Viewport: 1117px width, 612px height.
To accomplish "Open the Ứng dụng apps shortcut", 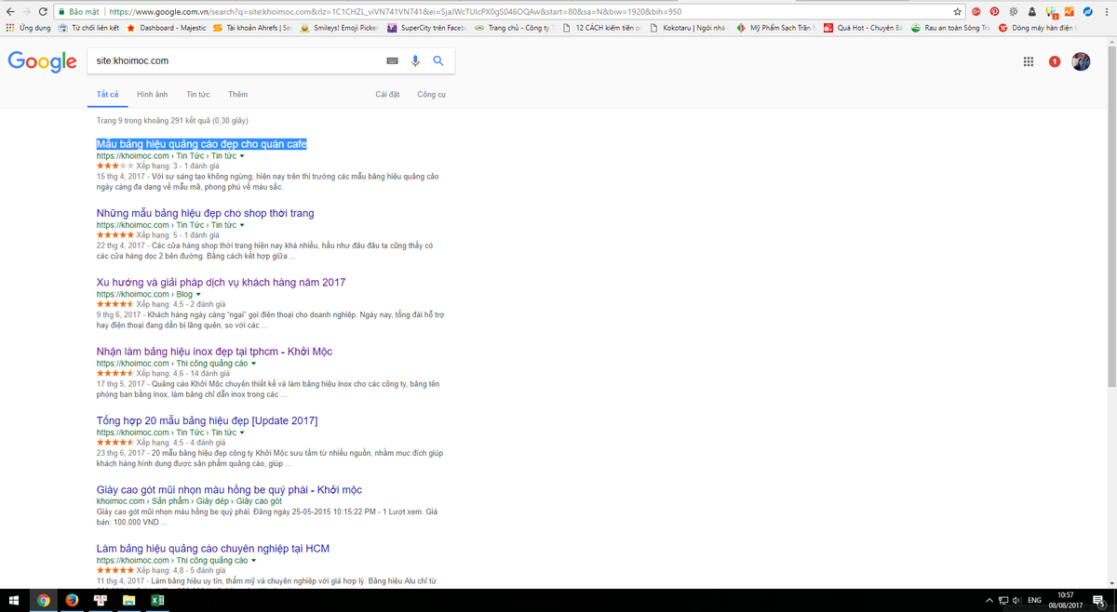I will (29, 28).
